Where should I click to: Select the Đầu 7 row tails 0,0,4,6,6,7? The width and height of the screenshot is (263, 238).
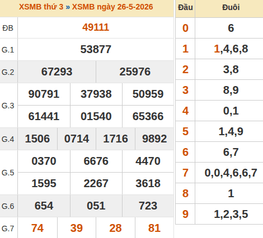coord(231,173)
